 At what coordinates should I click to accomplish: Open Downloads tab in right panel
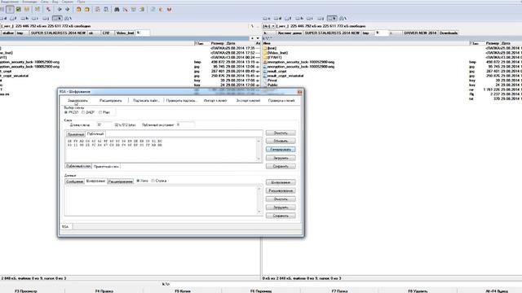(449, 33)
